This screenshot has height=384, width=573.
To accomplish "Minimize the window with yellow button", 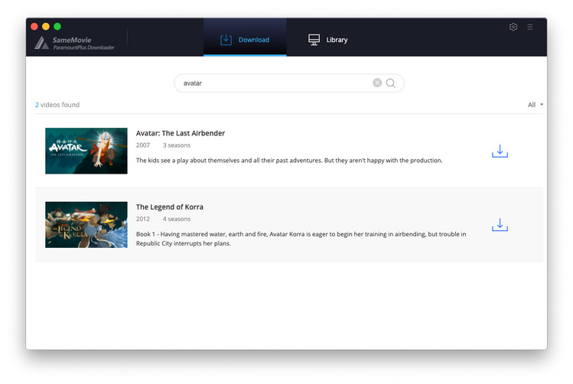I will pos(46,26).
